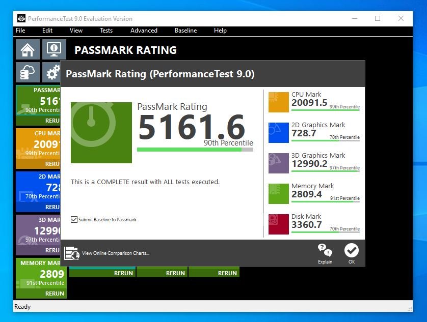The width and height of the screenshot is (427, 322).
Task: Rerun the CPU Mark tile test
Action: [38, 164]
